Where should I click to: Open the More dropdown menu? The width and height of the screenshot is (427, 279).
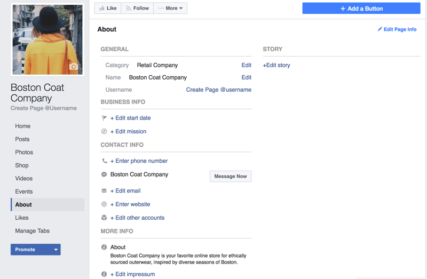click(170, 8)
